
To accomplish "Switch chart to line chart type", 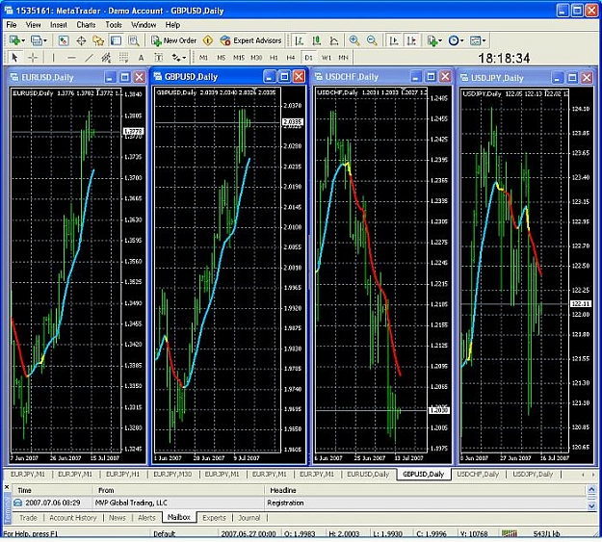I will coord(334,40).
